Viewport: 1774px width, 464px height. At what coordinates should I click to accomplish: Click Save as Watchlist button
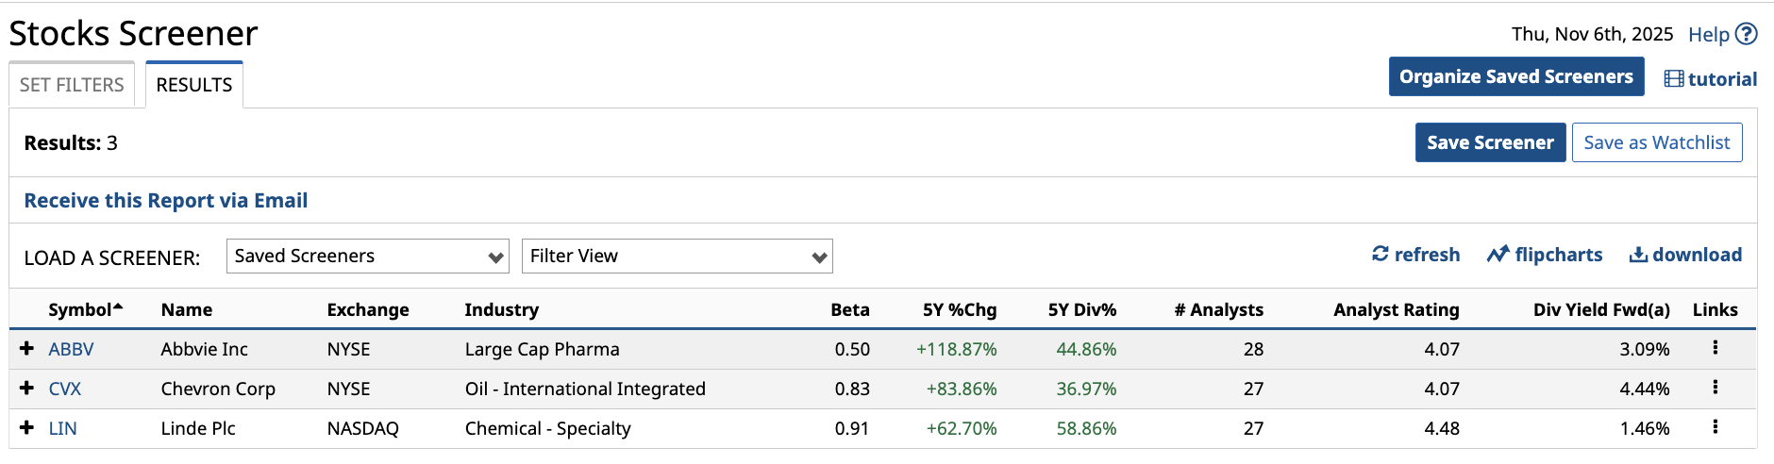coord(1656,142)
